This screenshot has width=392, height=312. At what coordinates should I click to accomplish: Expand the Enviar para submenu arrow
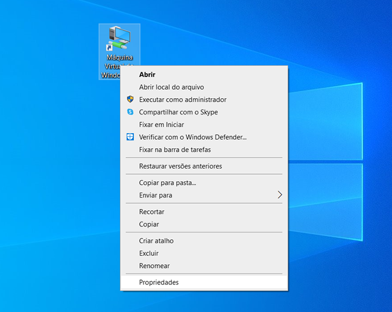tap(279, 195)
